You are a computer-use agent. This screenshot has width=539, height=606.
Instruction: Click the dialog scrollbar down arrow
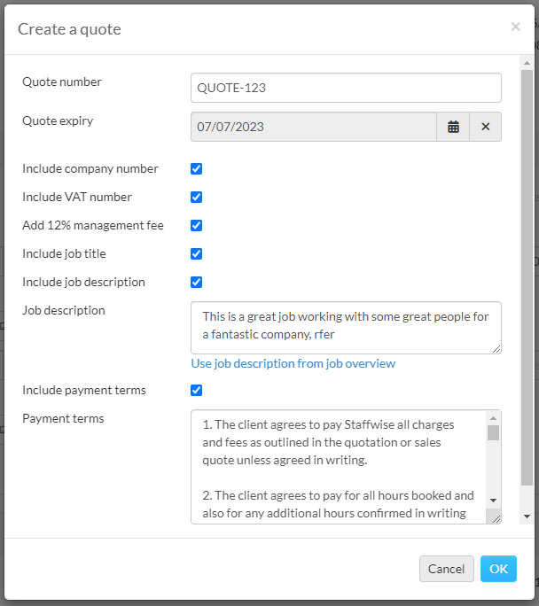point(527,517)
